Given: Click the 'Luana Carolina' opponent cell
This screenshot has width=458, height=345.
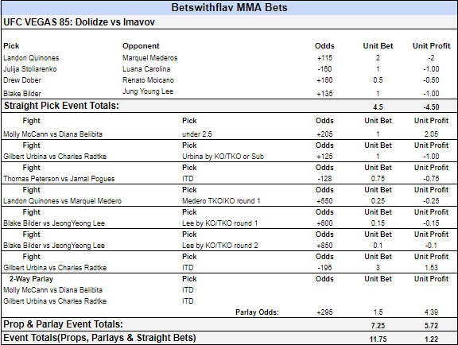Looking at the screenshot, I should pos(146,69).
